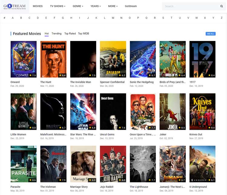Filter titles by letter S
Screen dimensions: 227x195
coord(163,18)
